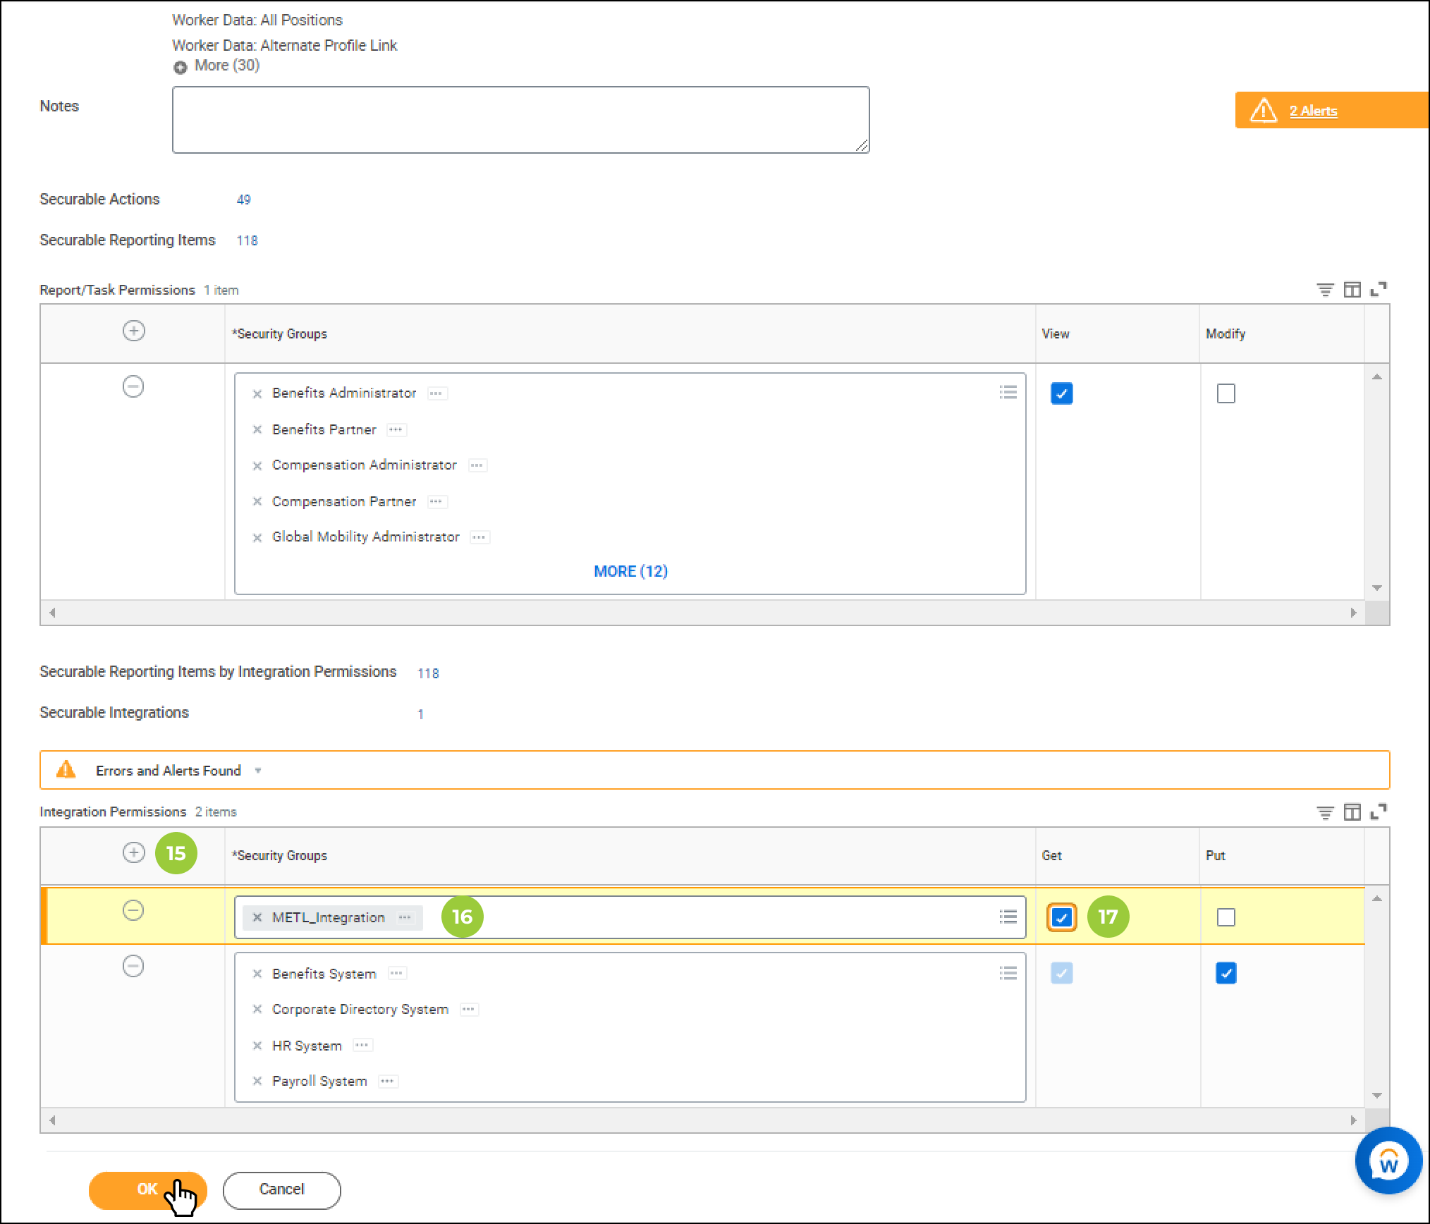The image size is (1430, 1224).
Task: Add a row in Report/Task Permissions table
Action: 133,331
